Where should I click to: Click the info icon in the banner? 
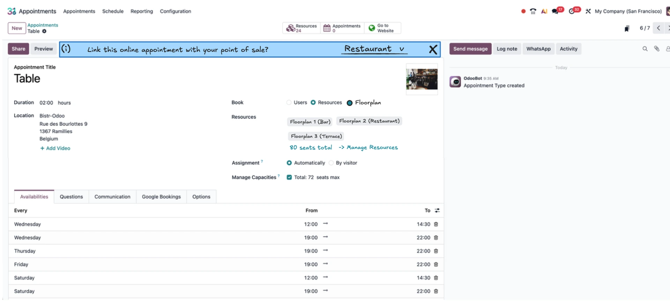click(66, 49)
